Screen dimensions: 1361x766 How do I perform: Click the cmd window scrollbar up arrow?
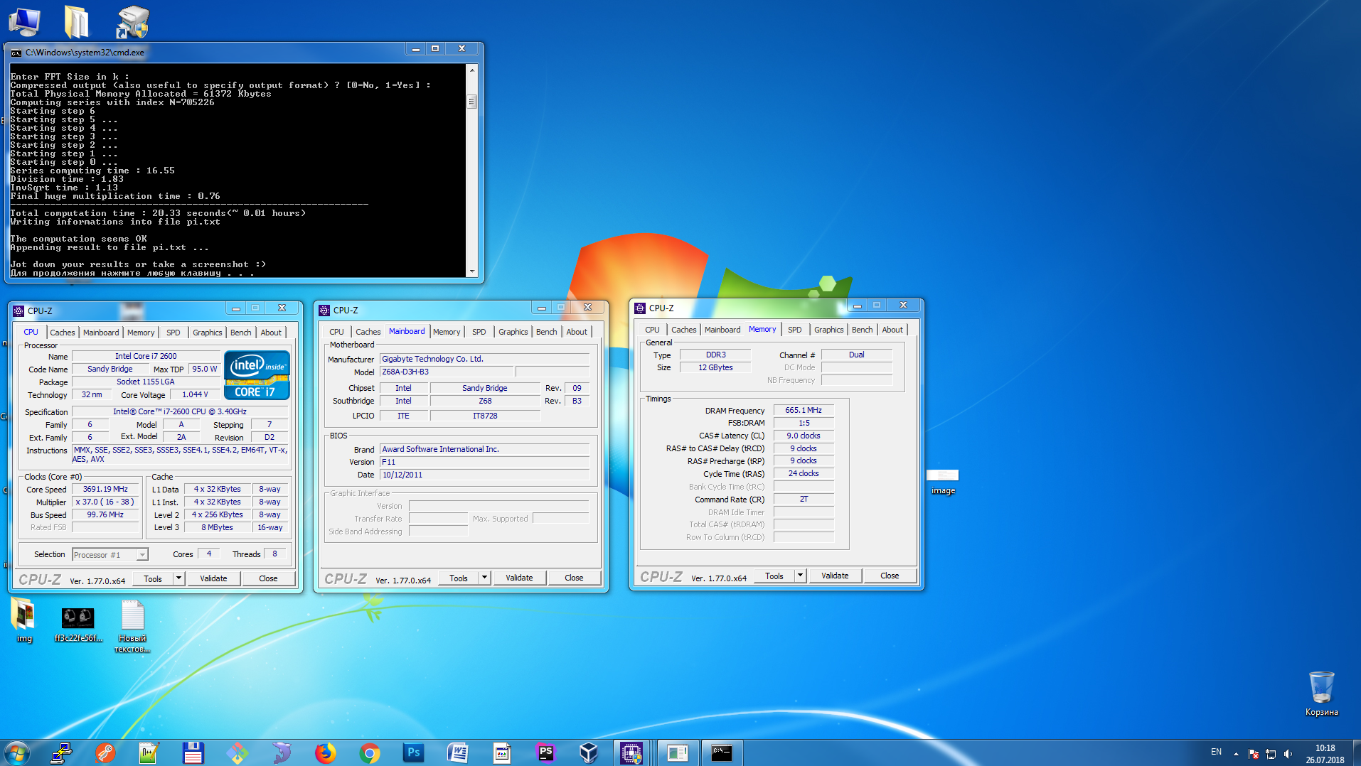pyautogui.click(x=471, y=70)
